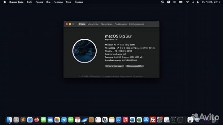Launch Telegram from the Dock
This screenshot has width=223, height=125.
click(x=64, y=120)
